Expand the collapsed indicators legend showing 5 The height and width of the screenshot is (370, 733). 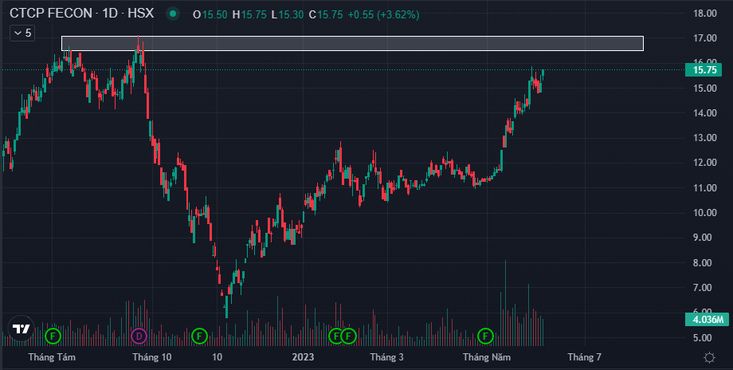pos(22,33)
